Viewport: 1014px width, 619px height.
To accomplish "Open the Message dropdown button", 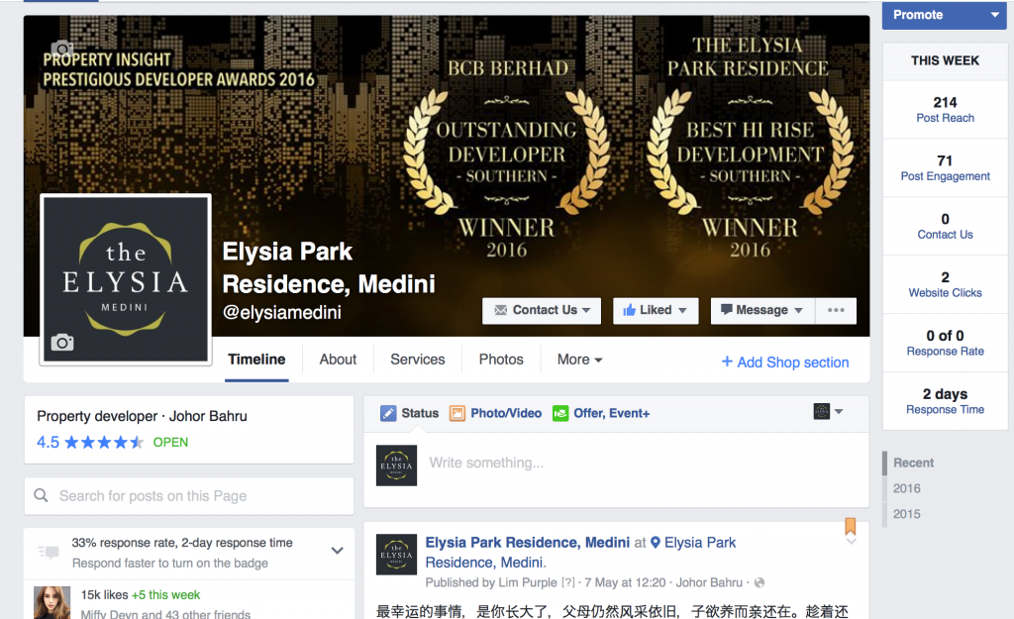I will point(762,310).
